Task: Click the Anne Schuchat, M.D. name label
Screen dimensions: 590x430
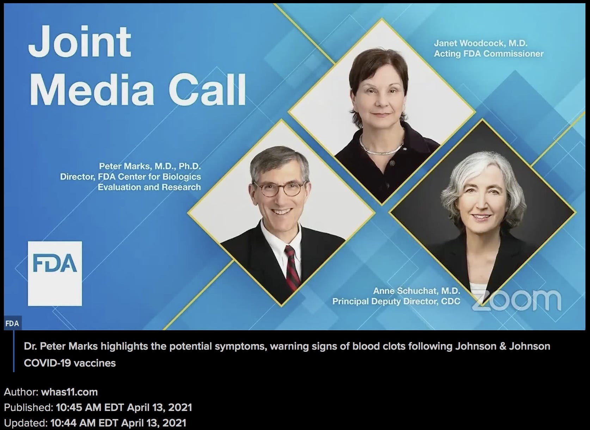Action: [x=417, y=291]
